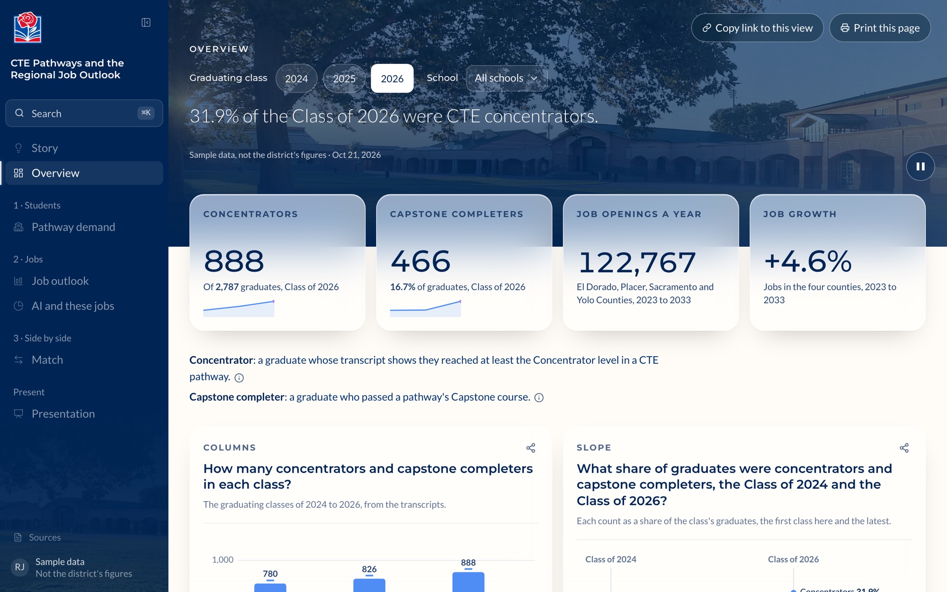Image resolution: width=947 pixels, height=592 pixels.
Task: Navigate to Pathway demand
Action: [84, 227]
